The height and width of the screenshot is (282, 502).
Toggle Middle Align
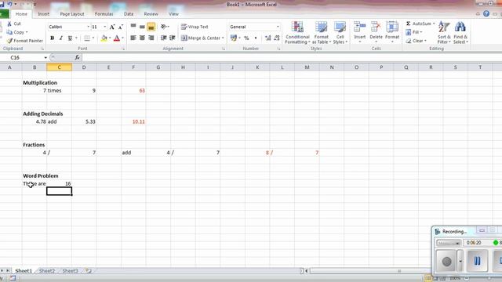pos(142,27)
